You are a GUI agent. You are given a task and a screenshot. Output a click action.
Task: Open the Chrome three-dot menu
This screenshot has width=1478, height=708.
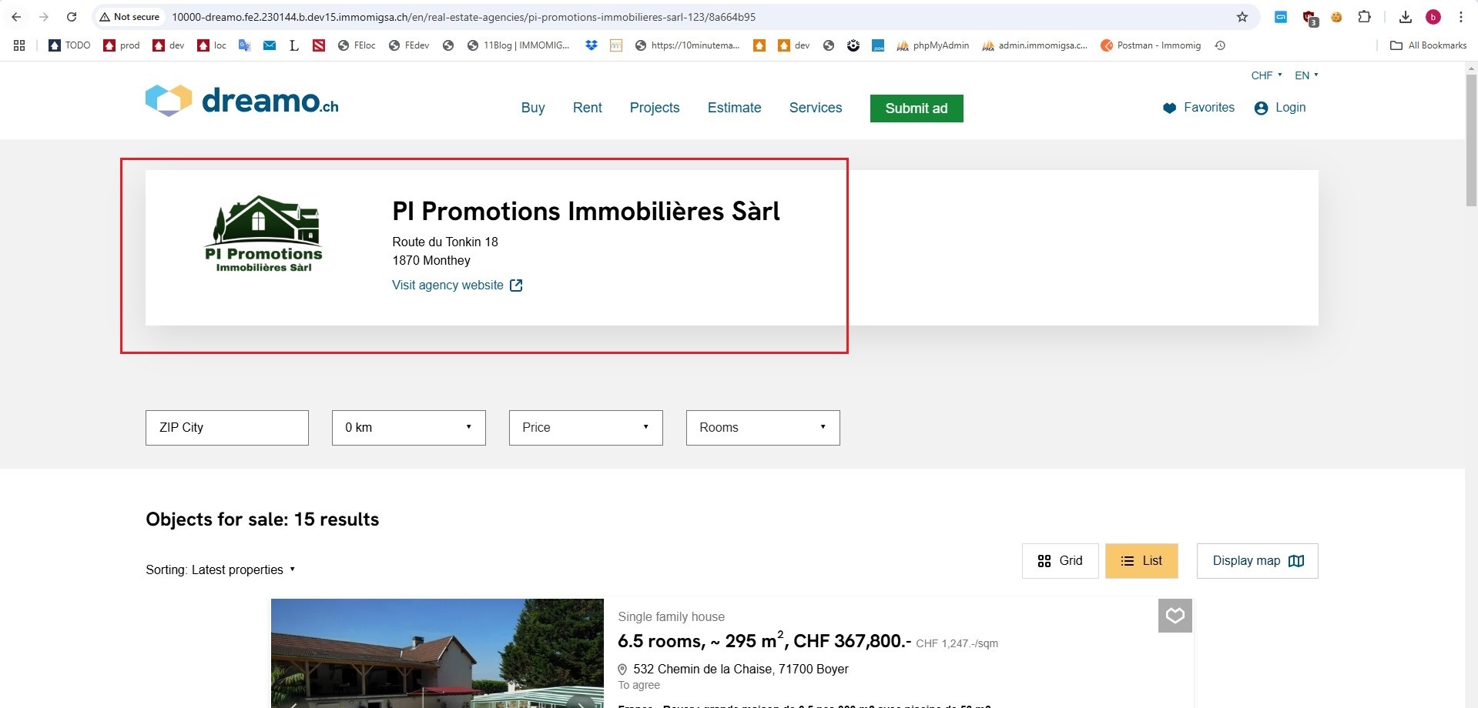1461,17
